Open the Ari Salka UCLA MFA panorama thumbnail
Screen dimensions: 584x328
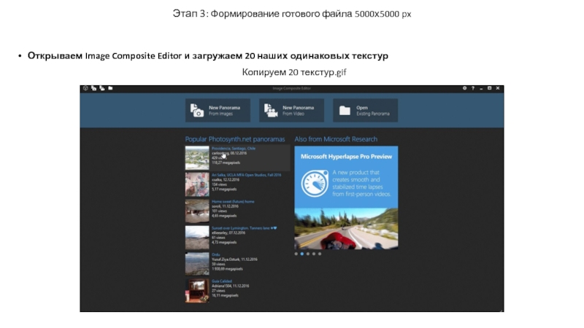tap(197, 184)
